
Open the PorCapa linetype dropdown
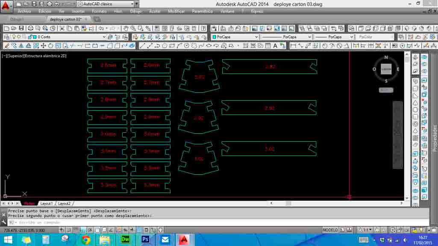309,37
